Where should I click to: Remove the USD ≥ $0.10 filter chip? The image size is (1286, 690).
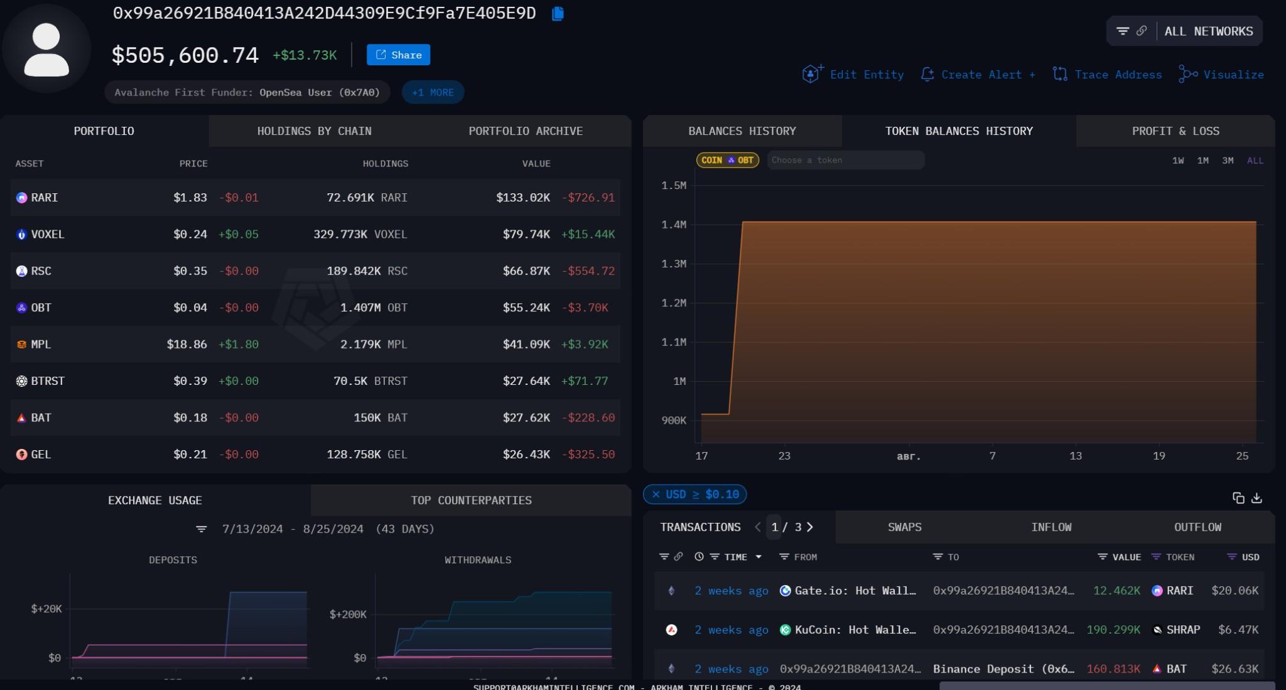click(656, 495)
